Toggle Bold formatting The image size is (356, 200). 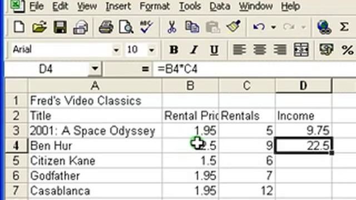(x=174, y=49)
